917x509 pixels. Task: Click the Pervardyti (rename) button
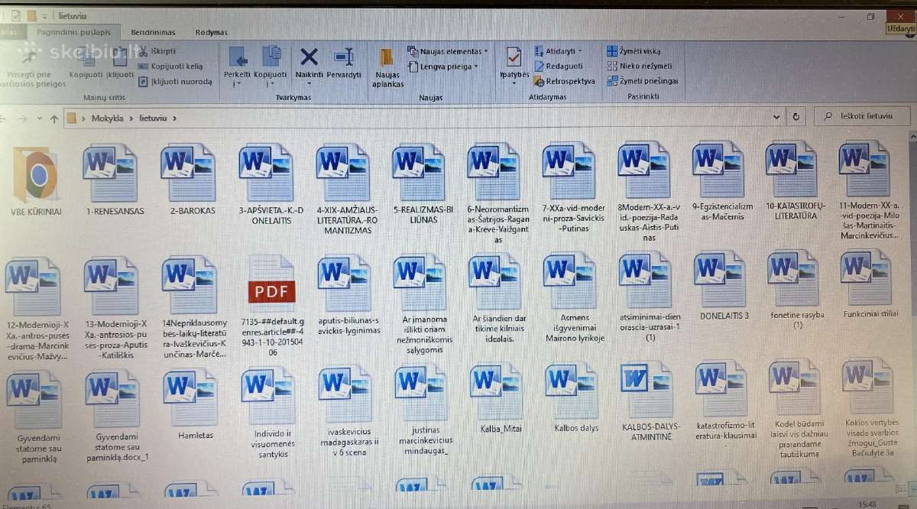pos(343,63)
